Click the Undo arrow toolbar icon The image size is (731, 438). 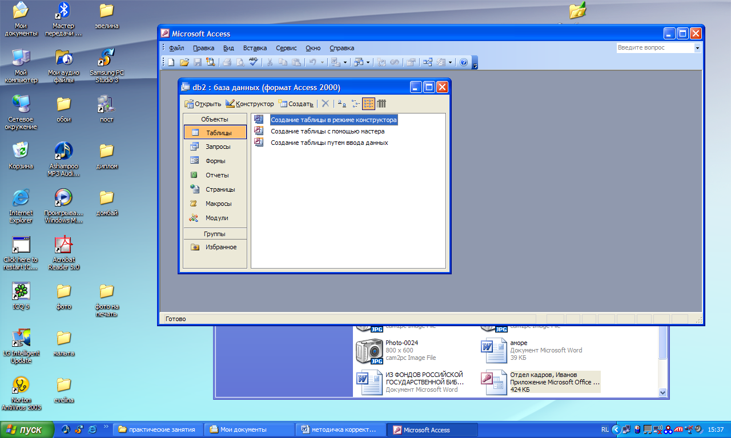pos(313,62)
